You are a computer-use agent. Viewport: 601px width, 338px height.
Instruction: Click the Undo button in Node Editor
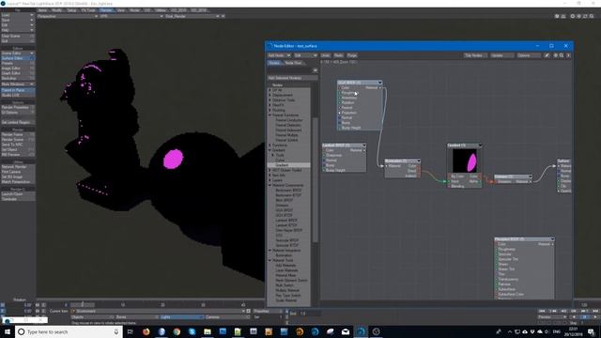tap(326, 55)
